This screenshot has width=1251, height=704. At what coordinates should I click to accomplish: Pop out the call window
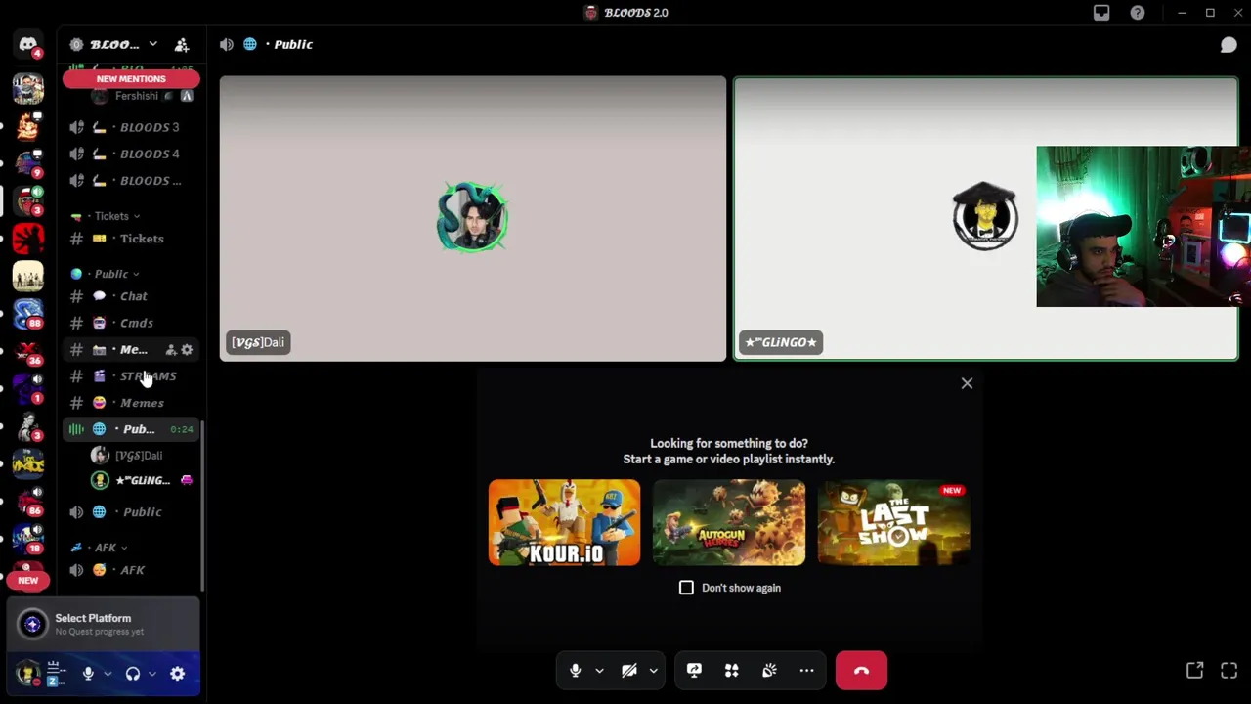tap(1194, 670)
